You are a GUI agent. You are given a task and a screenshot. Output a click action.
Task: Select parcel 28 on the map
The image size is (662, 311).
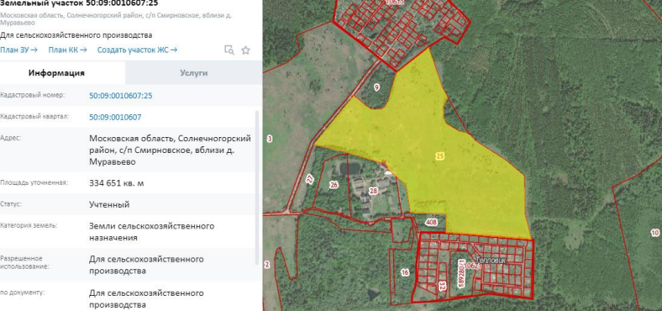click(x=373, y=191)
